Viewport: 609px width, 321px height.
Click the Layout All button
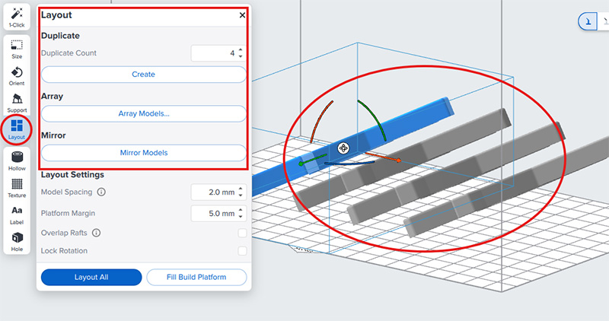(x=91, y=277)
